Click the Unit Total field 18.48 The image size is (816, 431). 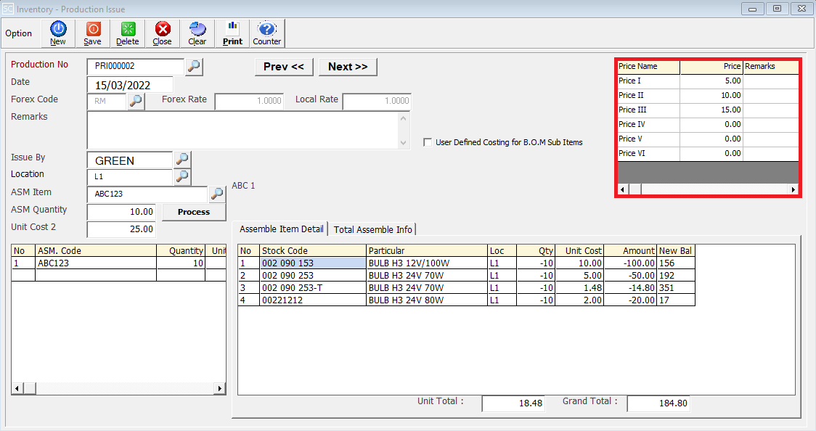513,403
